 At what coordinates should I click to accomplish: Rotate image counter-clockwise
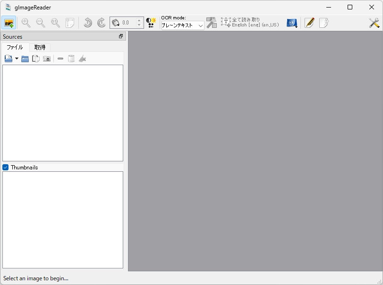click(x=87, y=23)
